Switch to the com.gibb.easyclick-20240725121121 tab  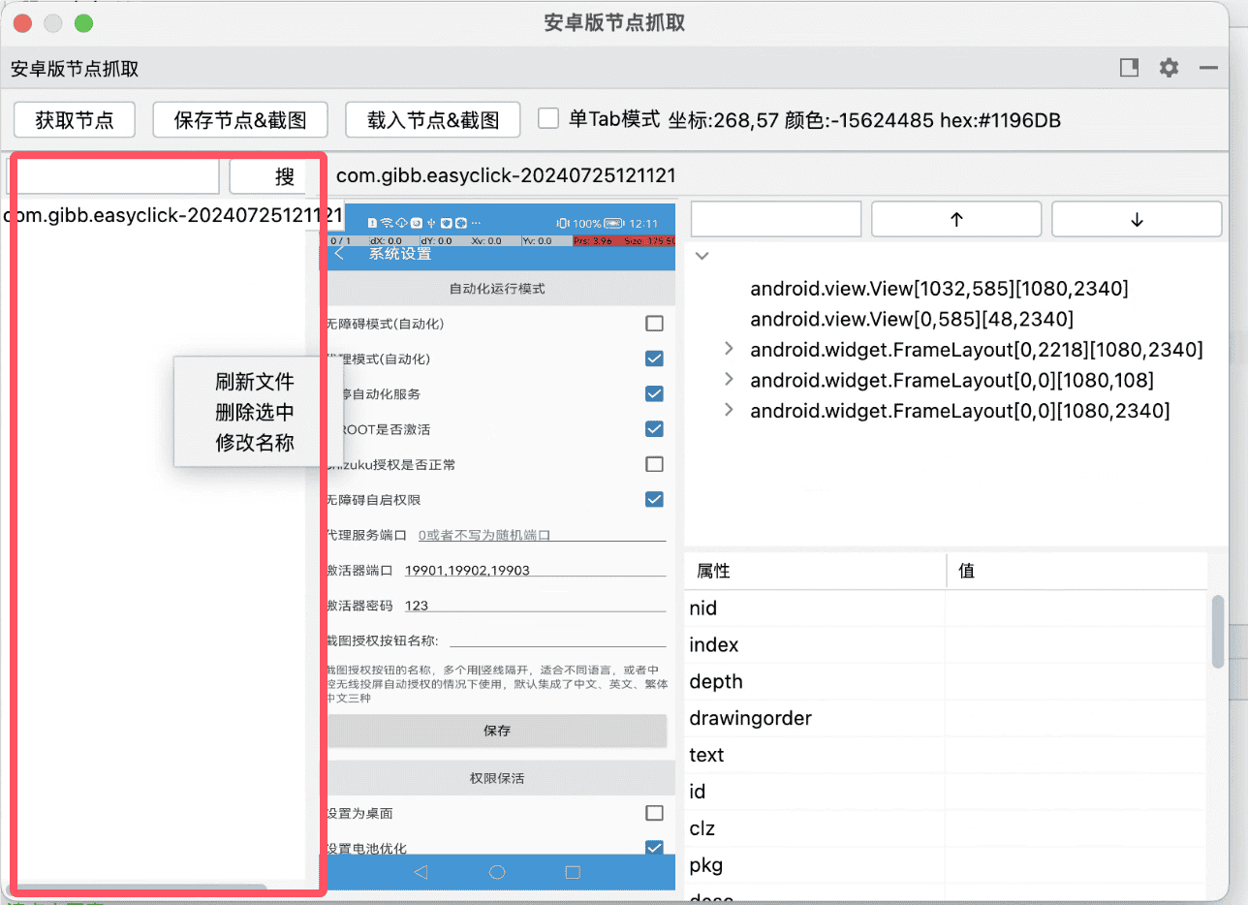(506, 175)
